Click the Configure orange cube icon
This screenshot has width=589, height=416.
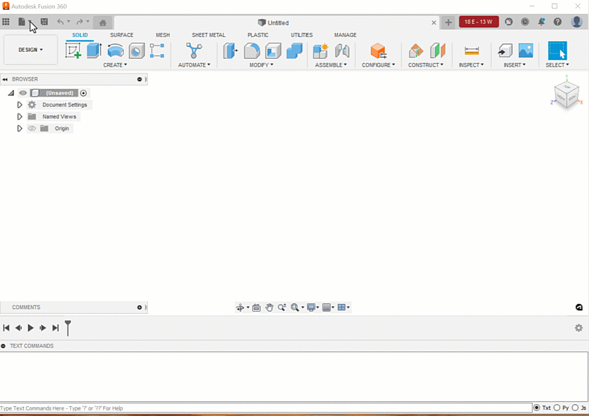pos(378,50)
